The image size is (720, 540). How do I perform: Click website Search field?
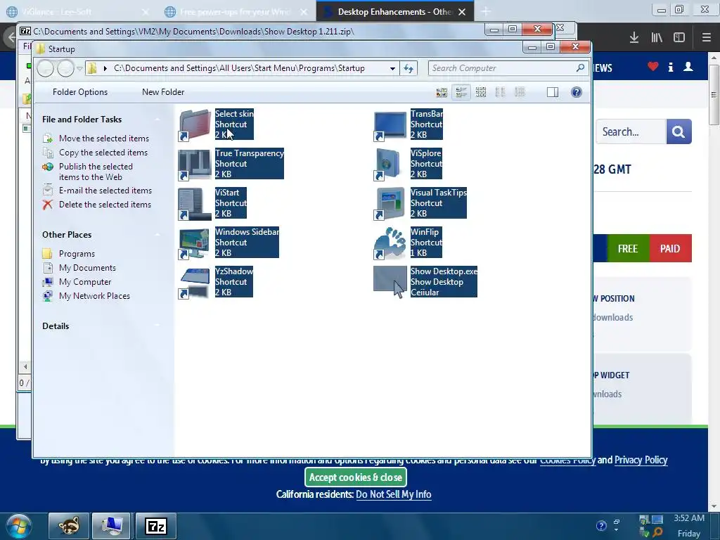(x=631, y=131)
